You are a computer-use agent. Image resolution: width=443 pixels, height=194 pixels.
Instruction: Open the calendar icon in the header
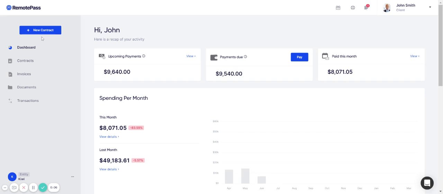point(338,8)
